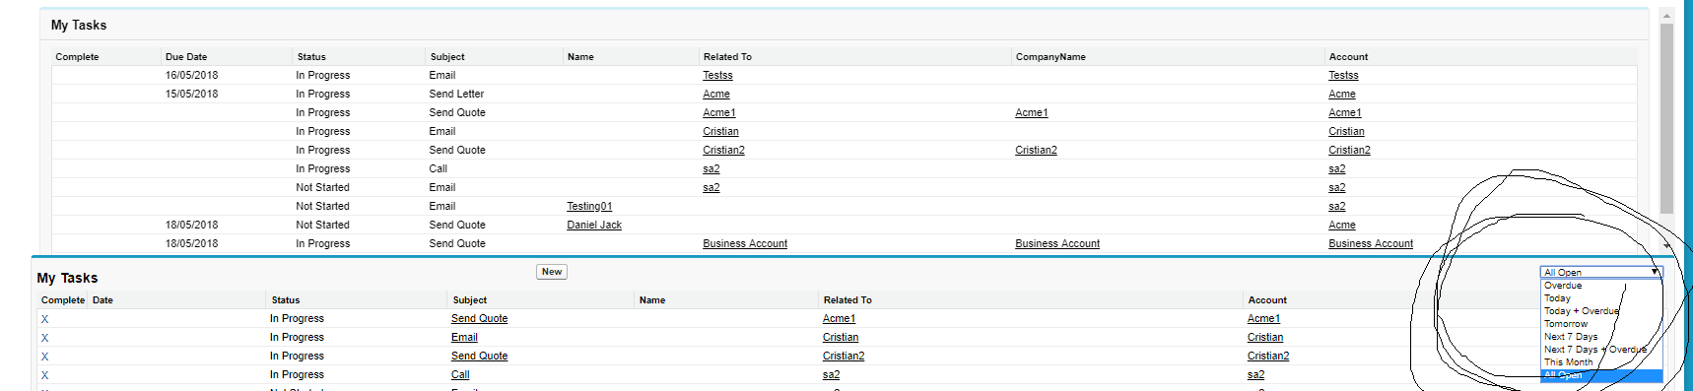Select Overdue from the filter list
This screenshot has width=1693, height=391.
[1563, 286]
